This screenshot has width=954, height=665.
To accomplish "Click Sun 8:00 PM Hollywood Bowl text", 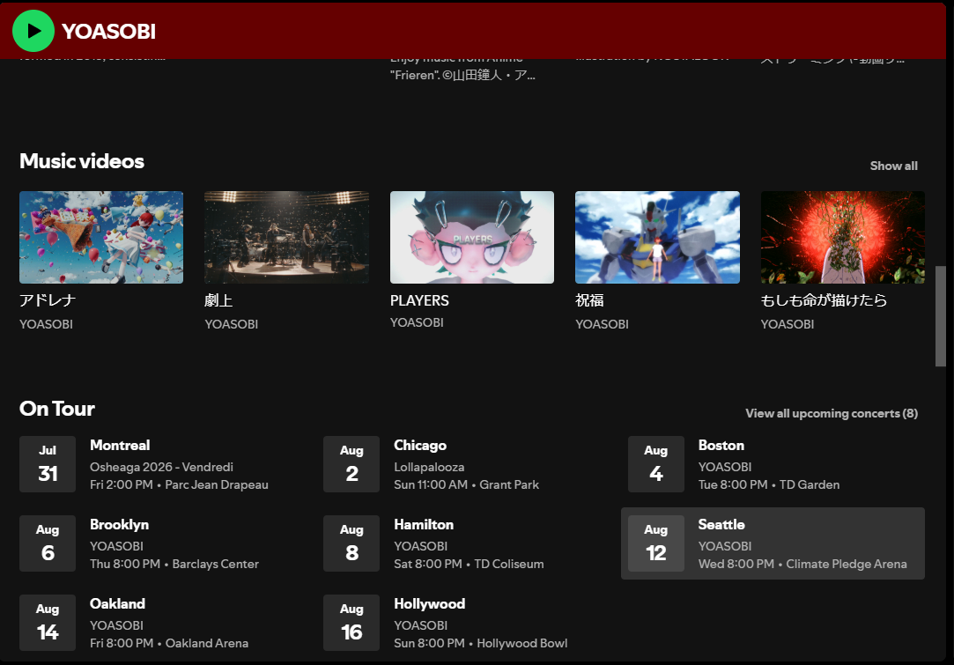I will pos(481,643).
